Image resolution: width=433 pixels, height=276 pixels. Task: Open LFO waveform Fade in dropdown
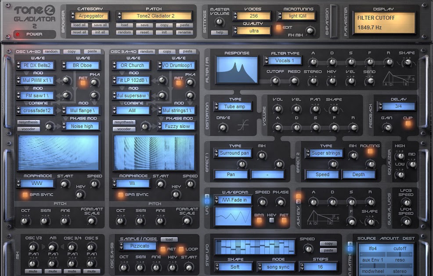[233, 200]
